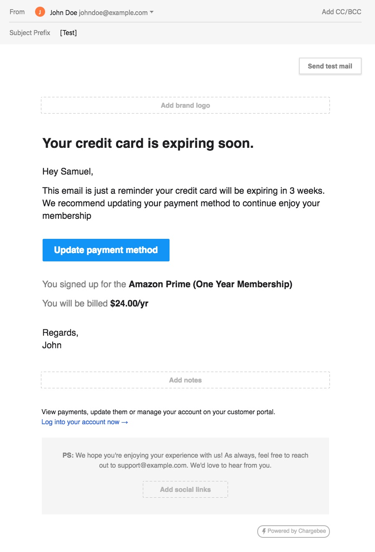The width and height of the screenshot is (375, 552).
Task: Click the Hey Samuel greeting text
Action: [68, 172]
